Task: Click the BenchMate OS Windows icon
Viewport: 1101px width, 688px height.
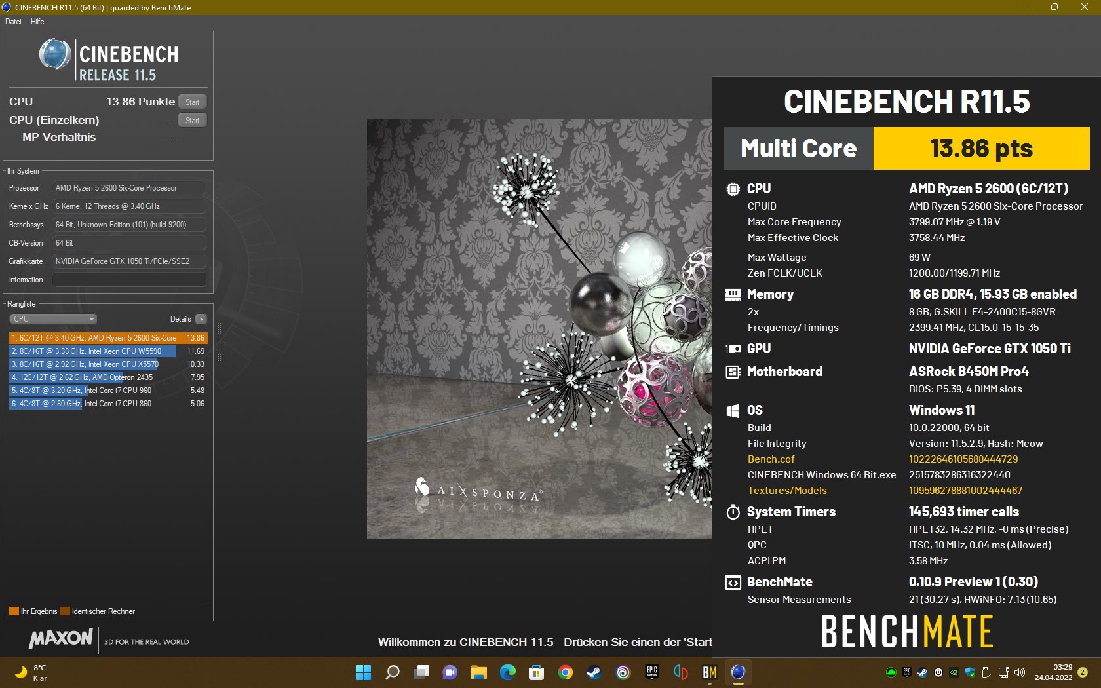Action: [733, 411]
